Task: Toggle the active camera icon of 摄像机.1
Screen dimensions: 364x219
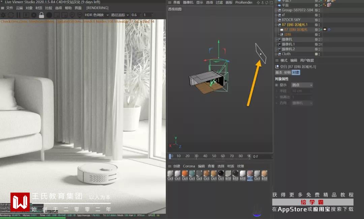Action: 321,44
